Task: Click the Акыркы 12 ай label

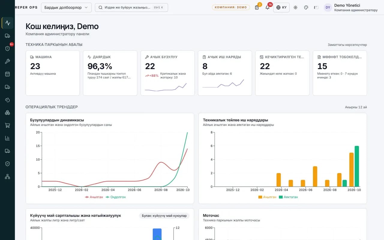Action: [x=356, y=107]
